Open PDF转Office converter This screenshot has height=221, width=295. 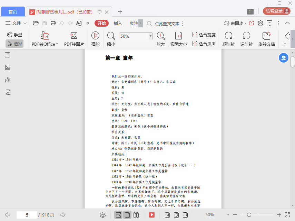tap(45, 39)
